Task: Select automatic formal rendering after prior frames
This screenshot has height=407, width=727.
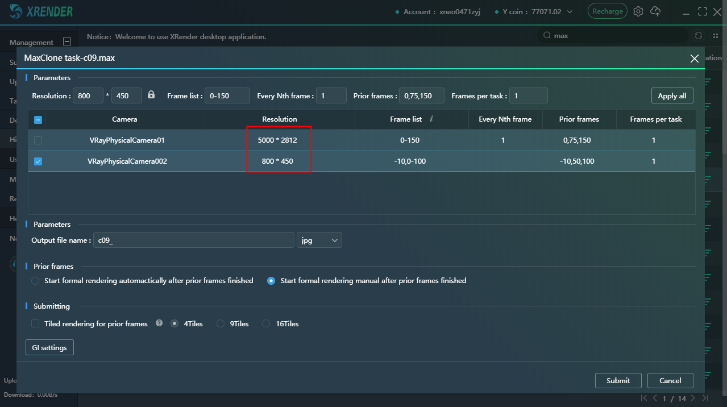Action: point(35,281)
